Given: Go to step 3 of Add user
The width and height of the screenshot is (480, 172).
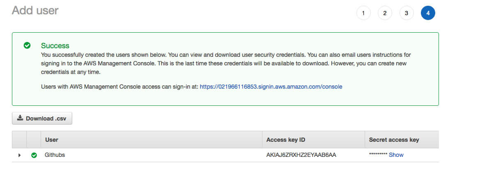Looking at the screenshot, I should [x=407, y=13].
